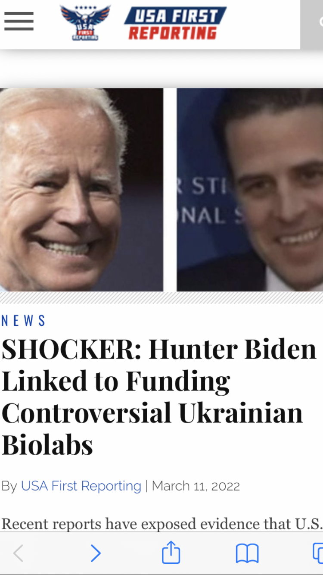The height and width of the screenshot is (575, 323).
Task: Click the March 11, 2022 publish date
Action: 196,486
